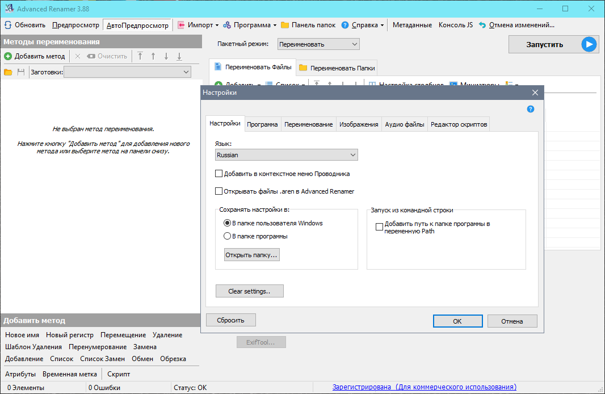Add the Перенумерование method
Image resolution: width=605 pixels, height=394 pixels.
(98, 347)
